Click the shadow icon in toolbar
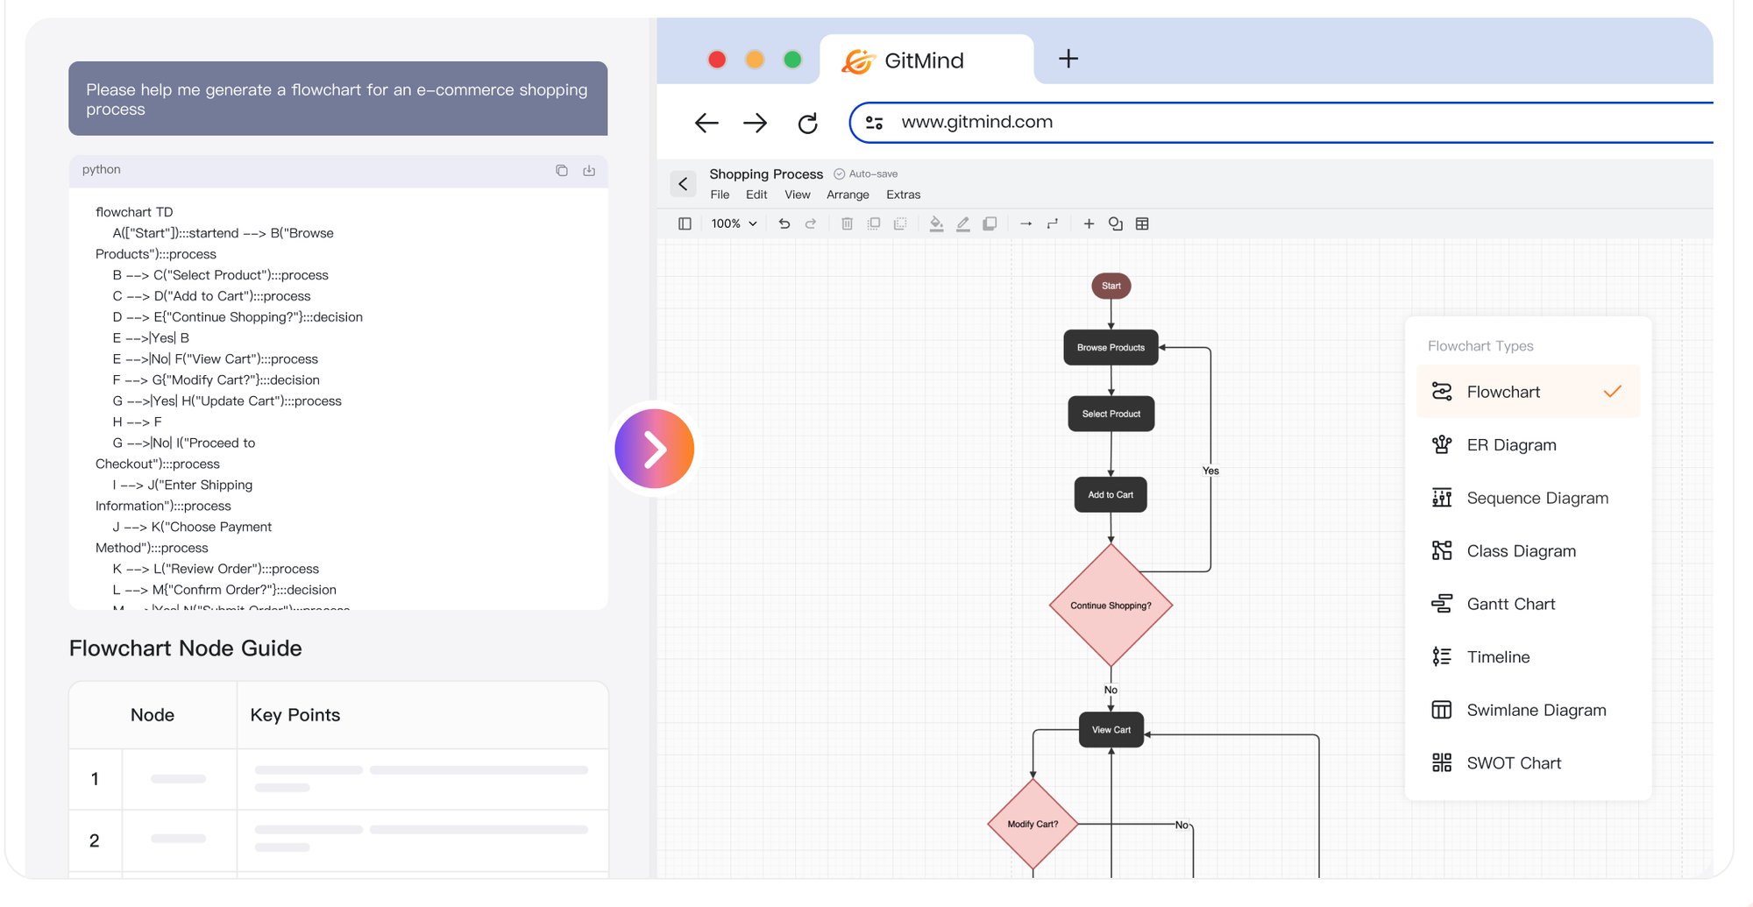Screen dimensions: 1753x907 [990, 224]
